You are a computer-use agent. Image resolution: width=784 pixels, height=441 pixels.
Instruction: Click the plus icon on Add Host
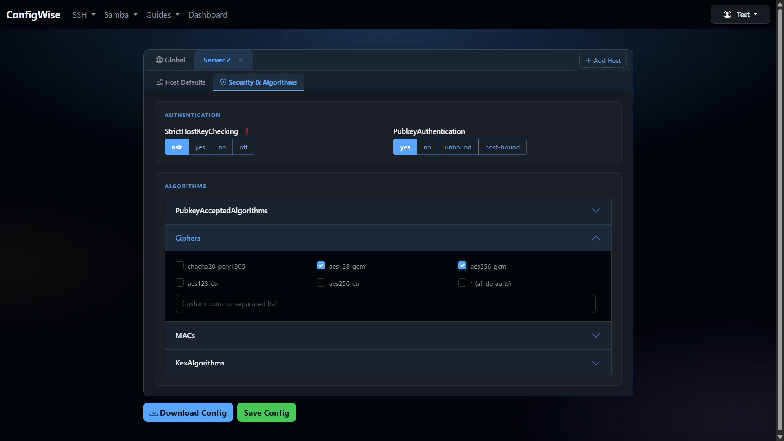pyautogui.click(x=588, y=60)
